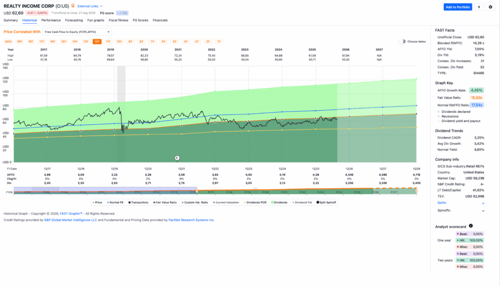500x286 pixels.
Task: Switch to FG Scores tab
Action: [140, 20]
